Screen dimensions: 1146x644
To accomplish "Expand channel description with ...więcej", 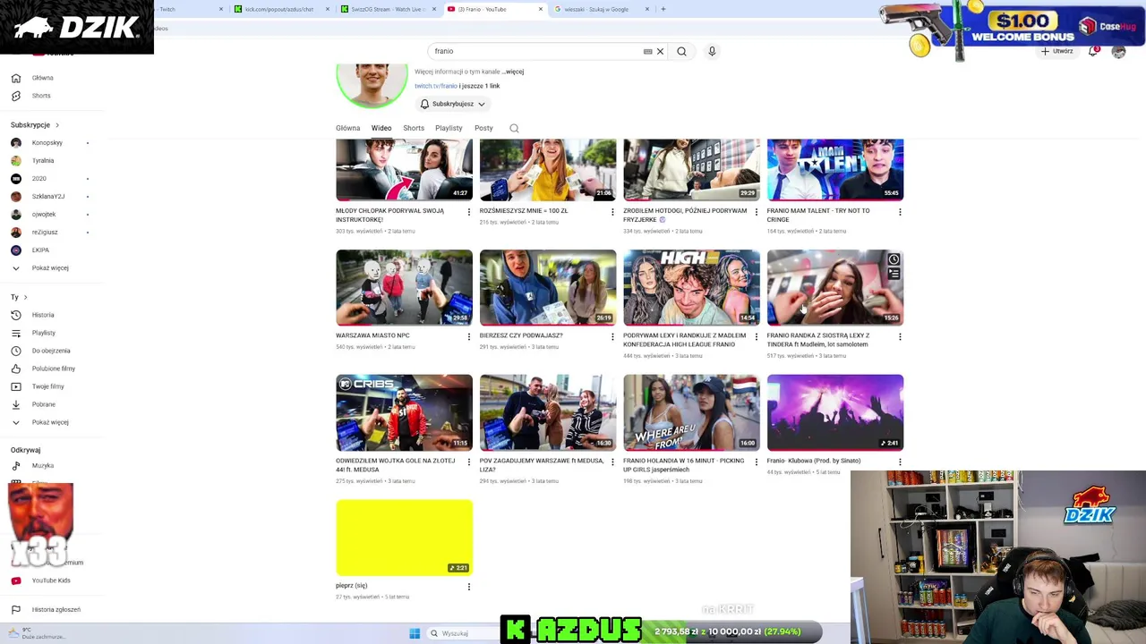I will pyautogui.click(x=512, y=72).
